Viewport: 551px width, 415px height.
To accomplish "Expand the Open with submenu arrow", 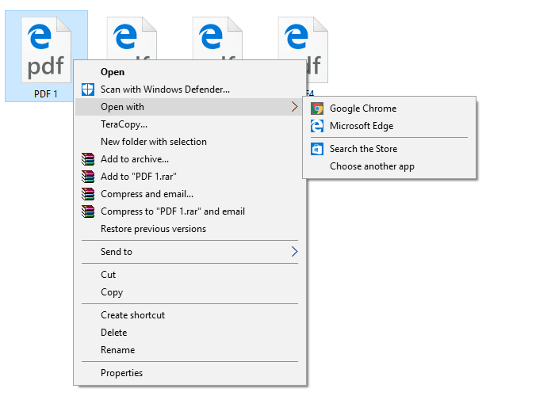I will 294,107.
